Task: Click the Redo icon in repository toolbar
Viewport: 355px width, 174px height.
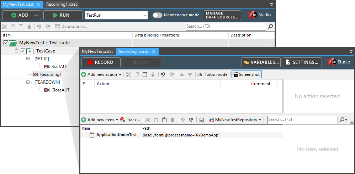Action: coord(191,120)
